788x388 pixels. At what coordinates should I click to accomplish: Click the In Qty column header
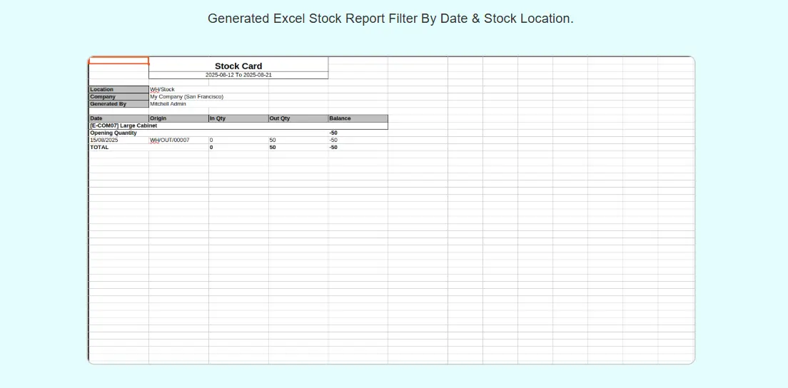238,118
